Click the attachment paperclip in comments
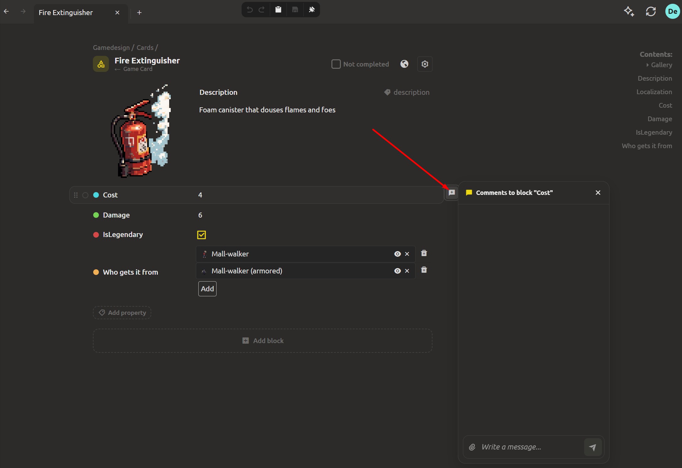The width and height of the screenshot is (682, 468). coord(472,447)
